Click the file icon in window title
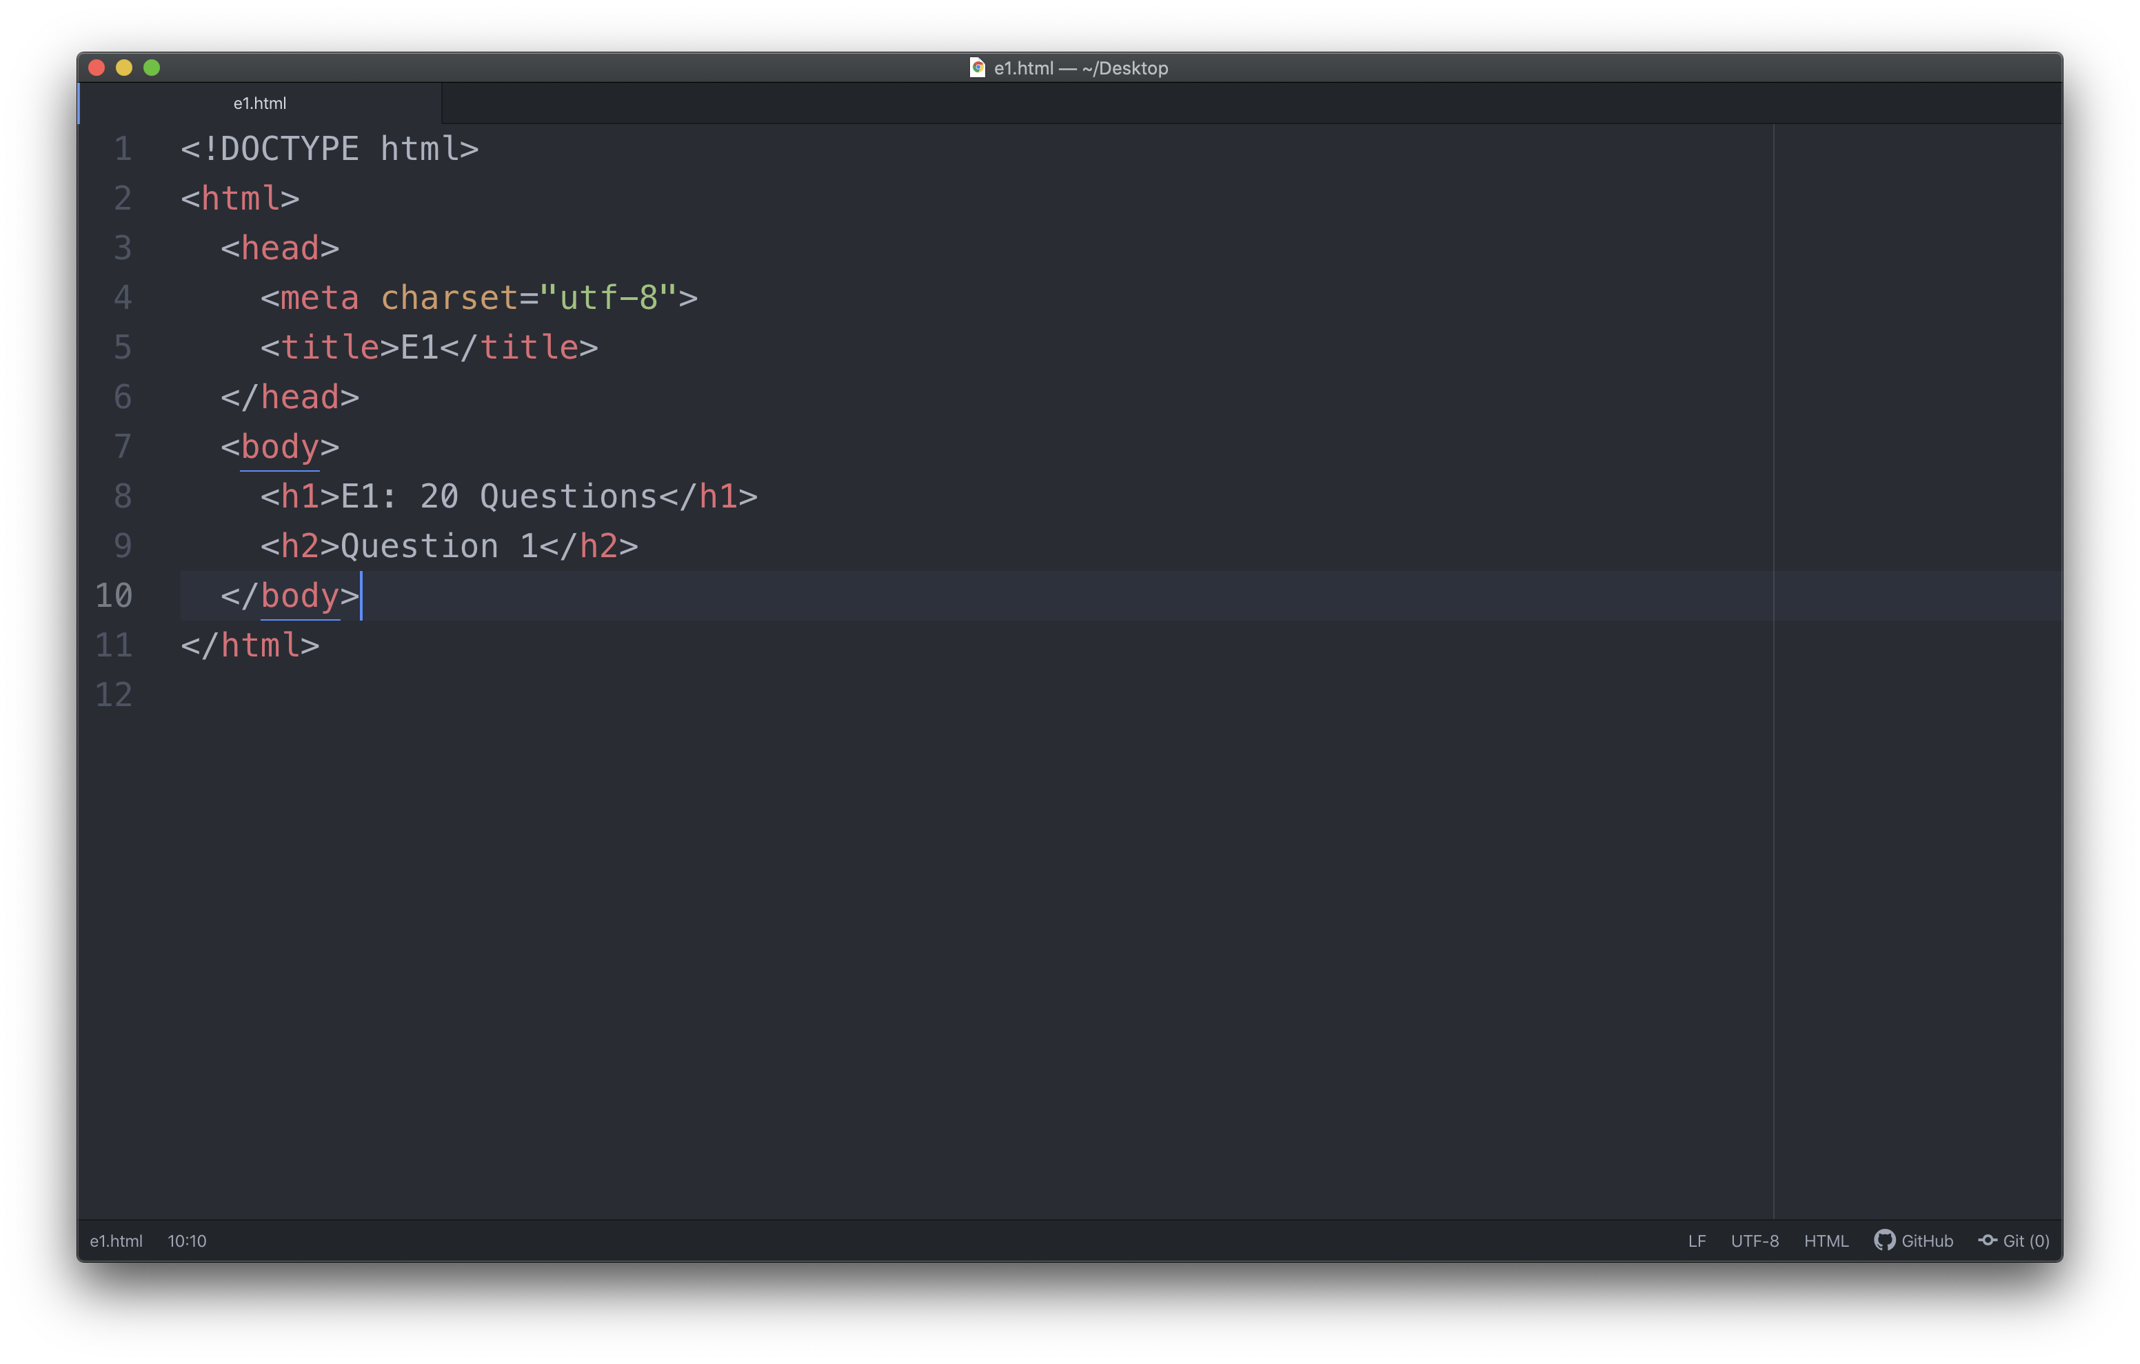Screen dimensions: 2140x1364 click(x=977, y=68)
